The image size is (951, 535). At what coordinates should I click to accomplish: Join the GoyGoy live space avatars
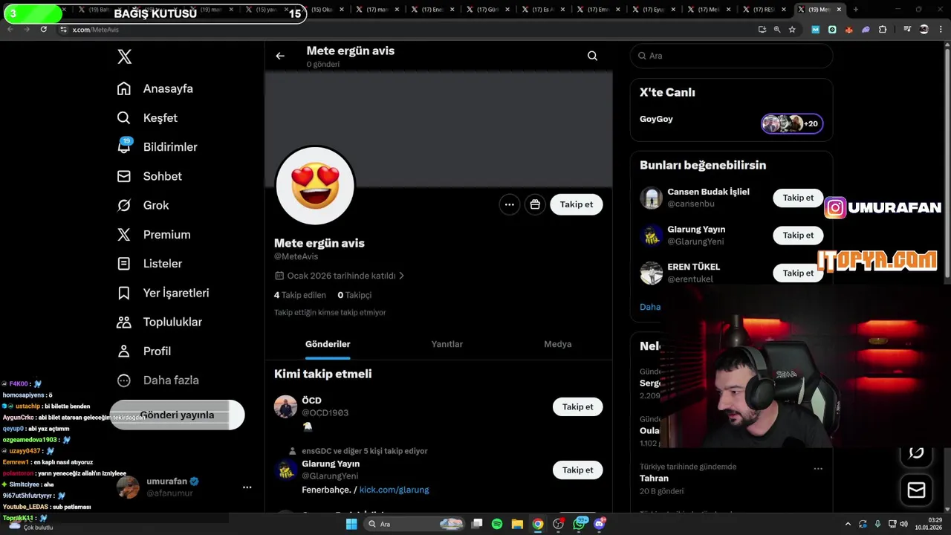(792, 124)
